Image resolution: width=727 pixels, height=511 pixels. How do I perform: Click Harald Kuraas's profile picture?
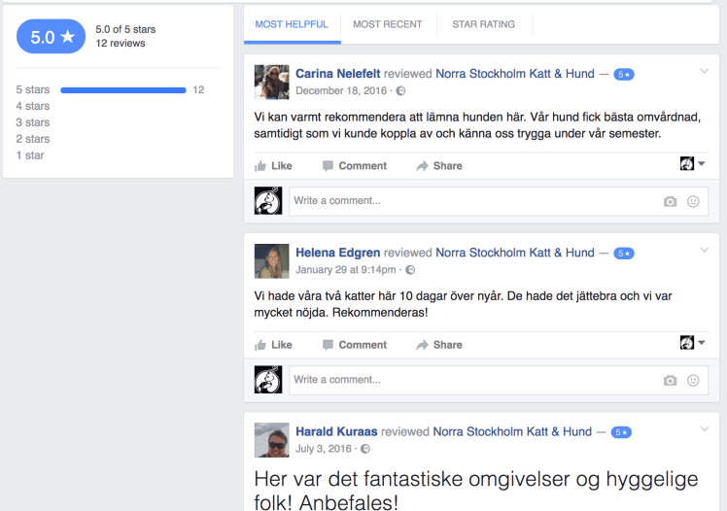click(272, 440)
